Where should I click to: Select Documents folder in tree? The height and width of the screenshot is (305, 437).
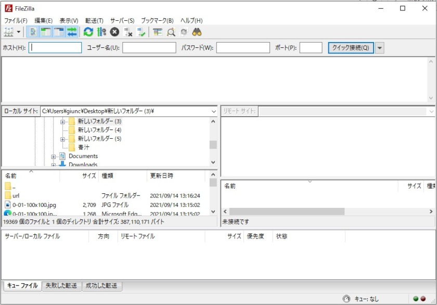(83, 156)
